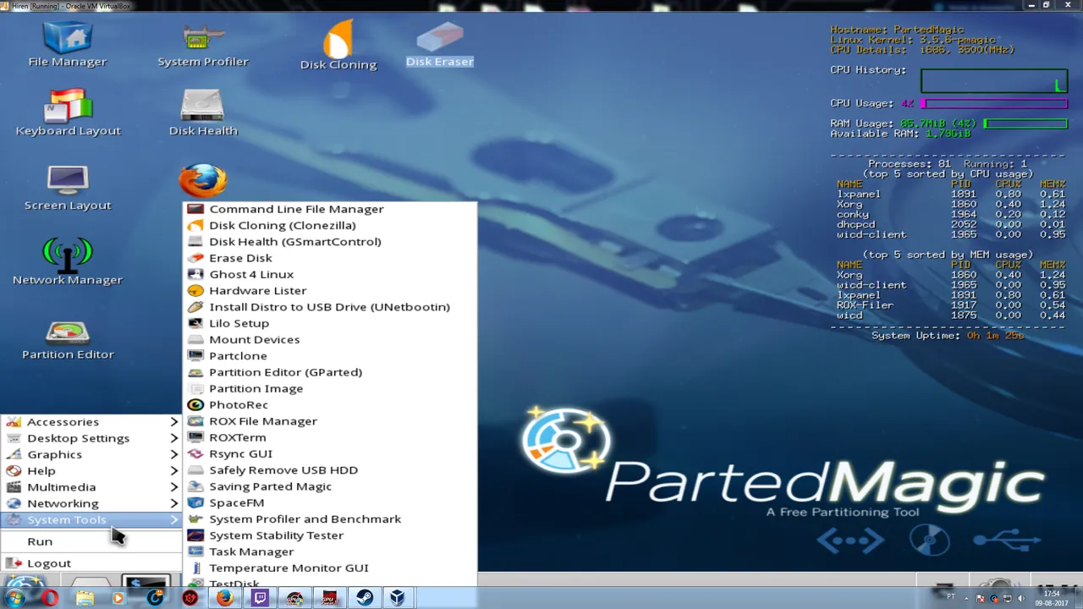The height and width of the screenshot is (609, 1083).
Task: Click the Clonezilla menu entry icon
Action: point(195,225)
